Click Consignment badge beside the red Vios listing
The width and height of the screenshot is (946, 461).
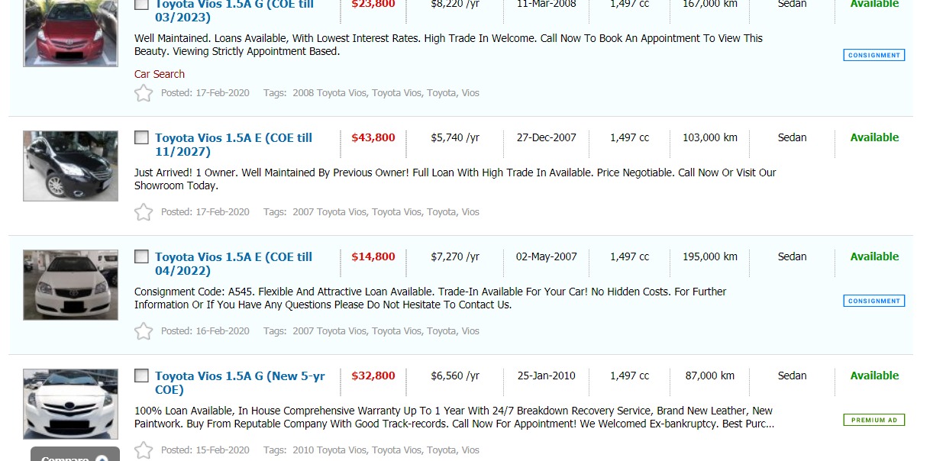(873, 55)
